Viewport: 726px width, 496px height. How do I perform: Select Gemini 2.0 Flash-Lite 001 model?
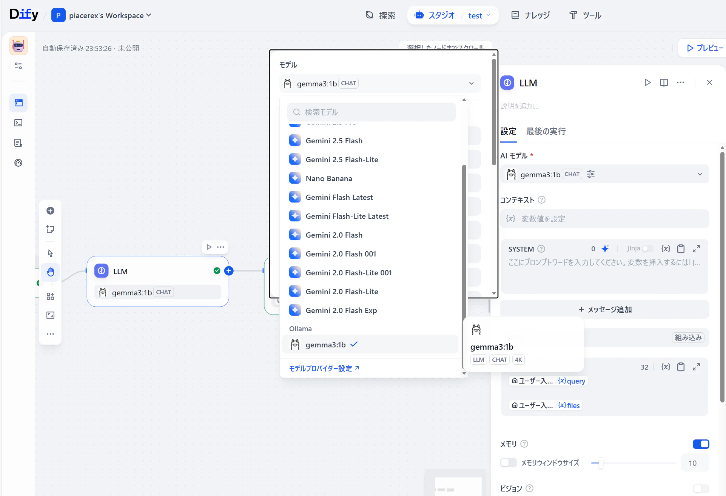click(370, 273)
